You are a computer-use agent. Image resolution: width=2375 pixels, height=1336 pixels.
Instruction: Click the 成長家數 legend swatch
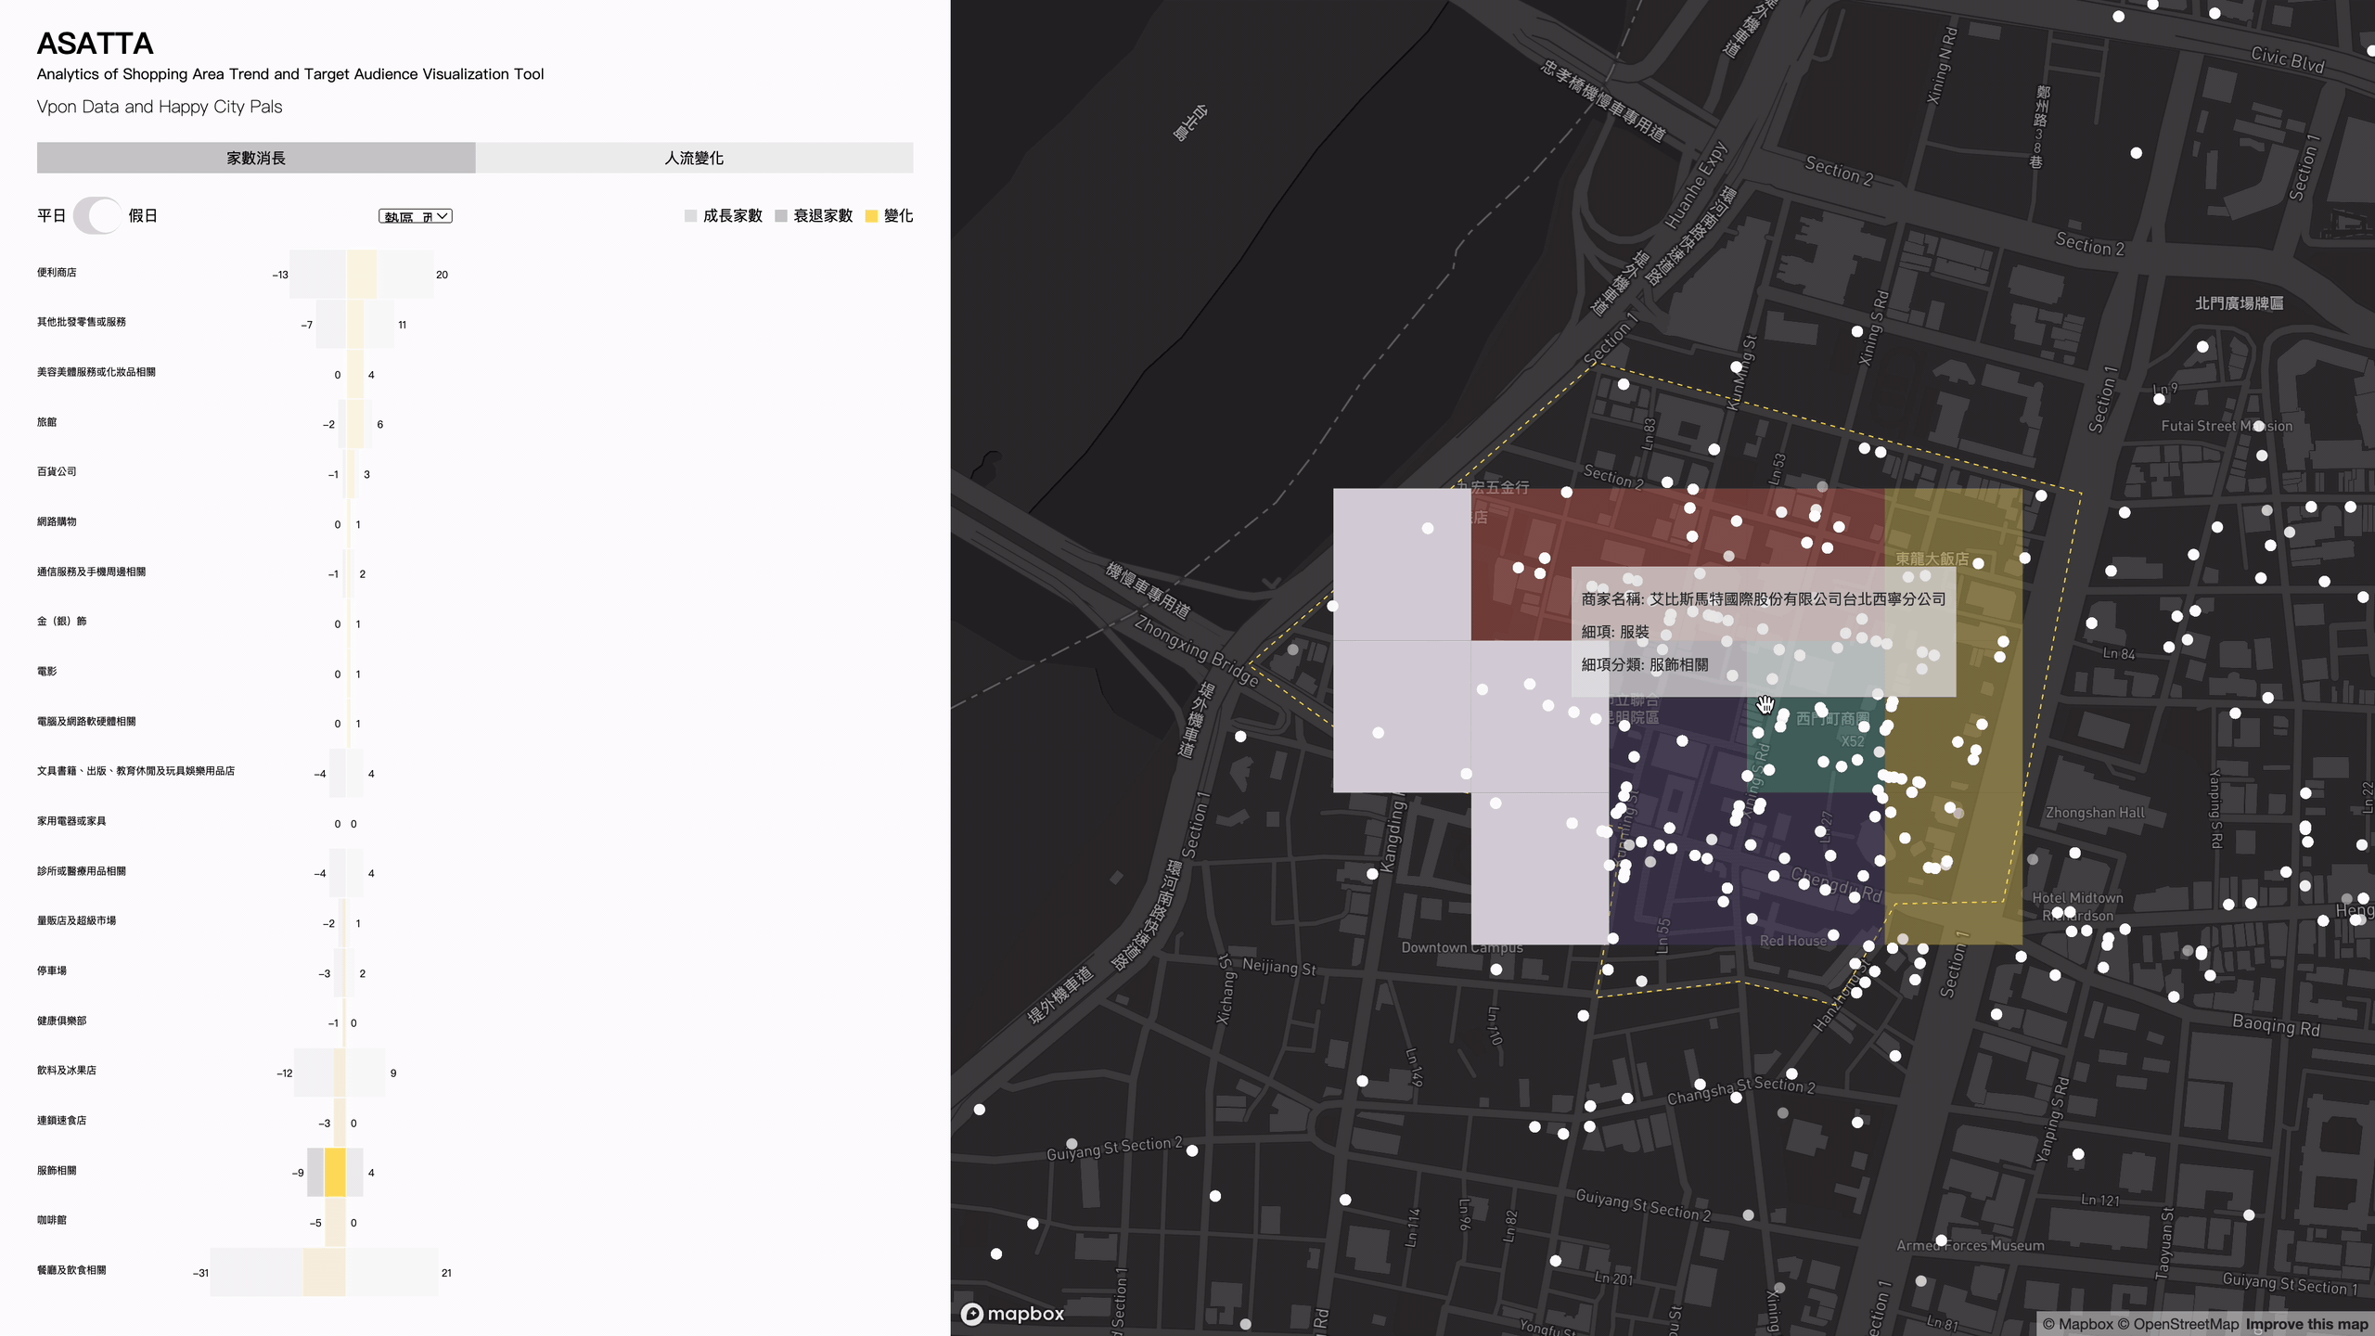[x=690, y=216]
